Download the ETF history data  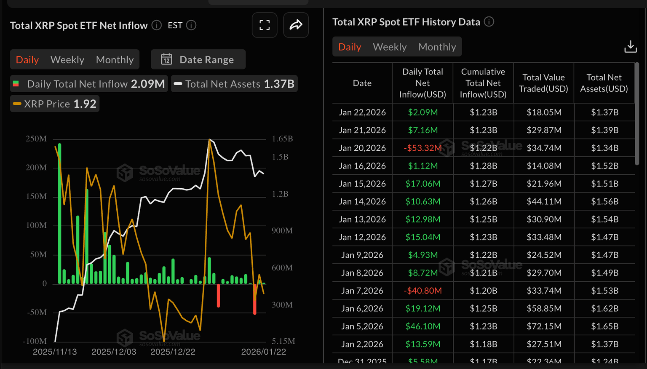coord(630,47)
